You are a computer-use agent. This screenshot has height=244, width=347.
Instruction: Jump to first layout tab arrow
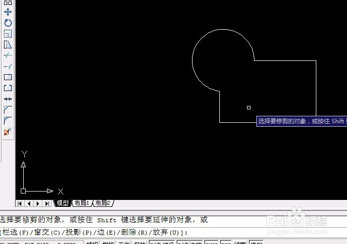(19, 203)
